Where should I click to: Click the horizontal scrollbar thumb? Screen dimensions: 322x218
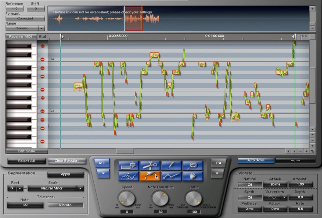pyautogui.click(x=125, y=151)
